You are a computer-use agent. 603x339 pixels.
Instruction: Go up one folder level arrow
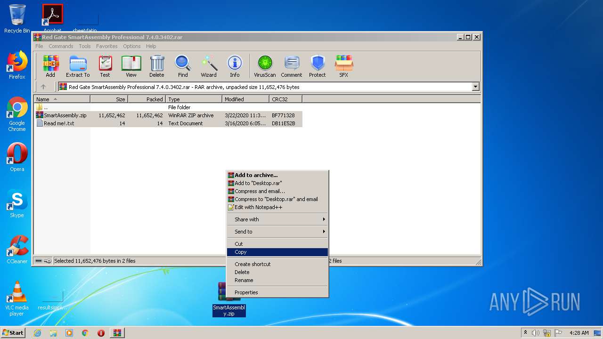[x=43, y=87]
